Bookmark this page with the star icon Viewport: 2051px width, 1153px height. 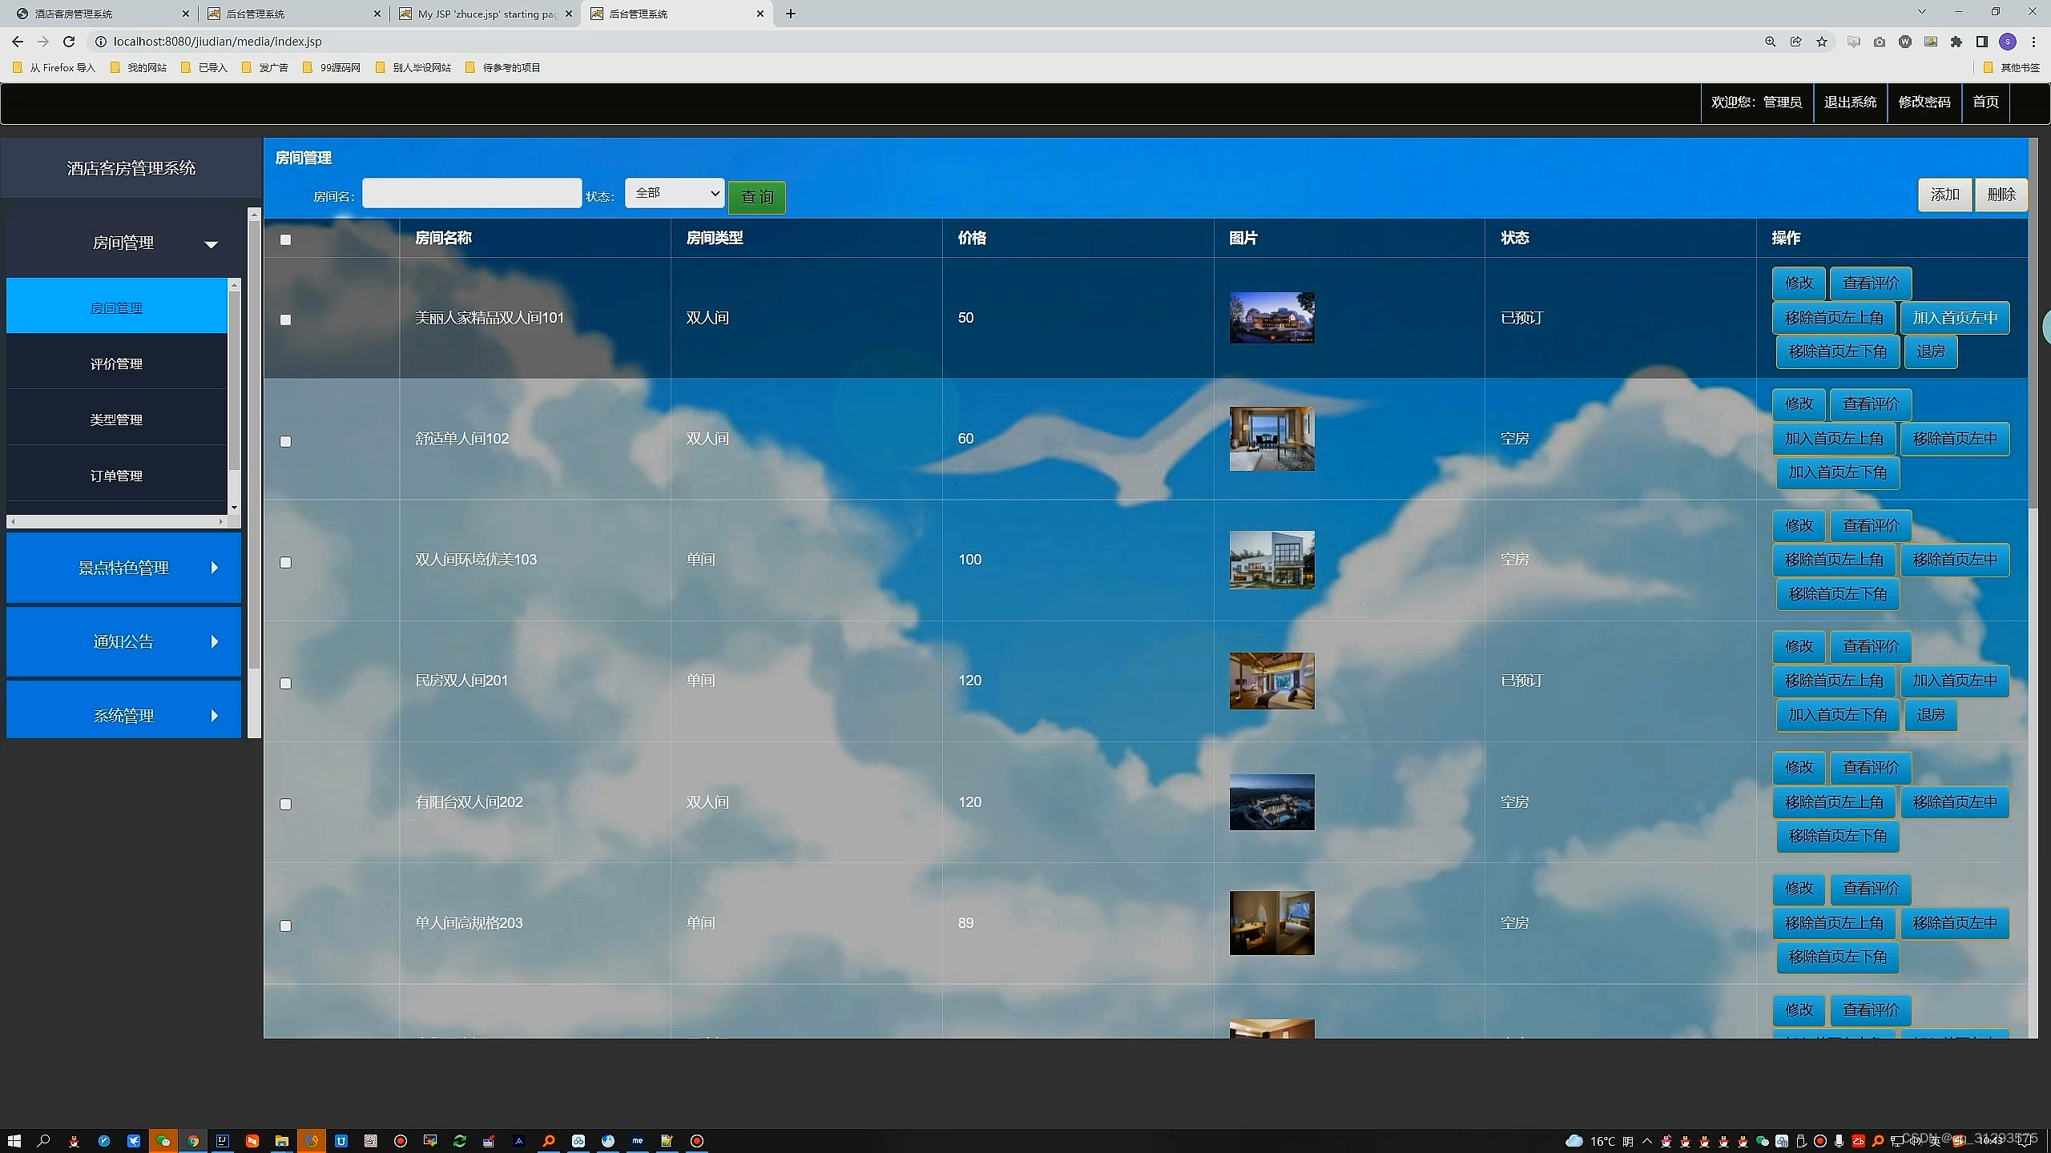point(1822,42)
